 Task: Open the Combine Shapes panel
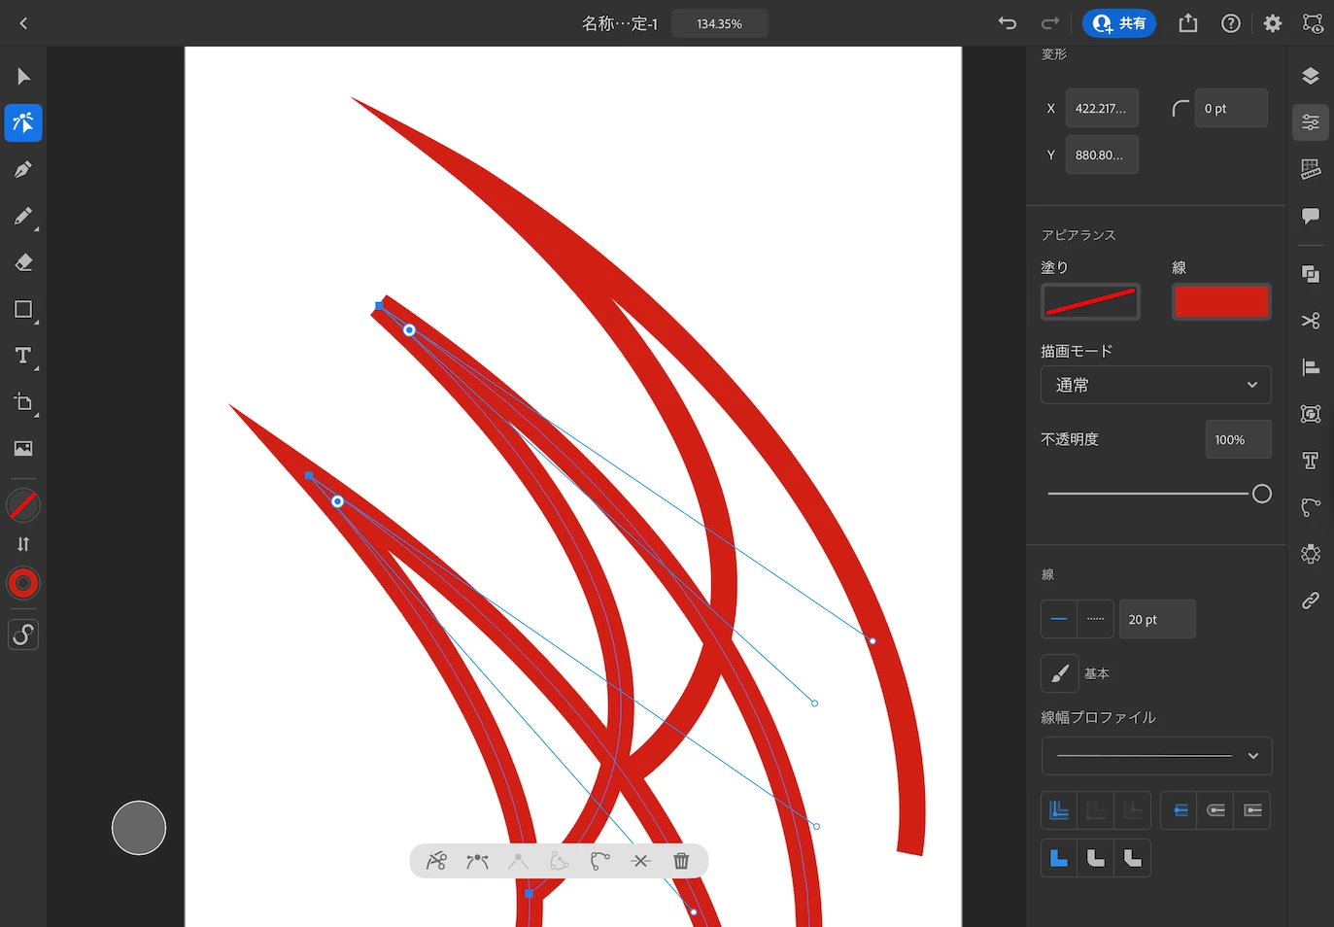1311,274
